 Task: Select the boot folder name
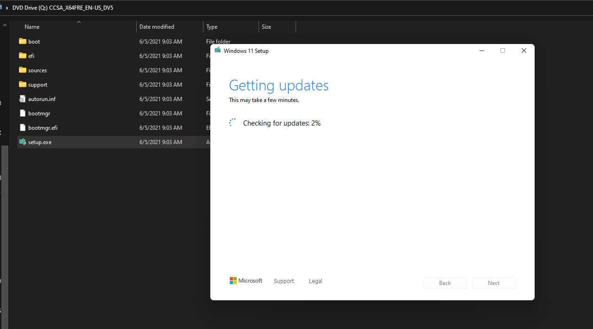click(x=34, y=42)
